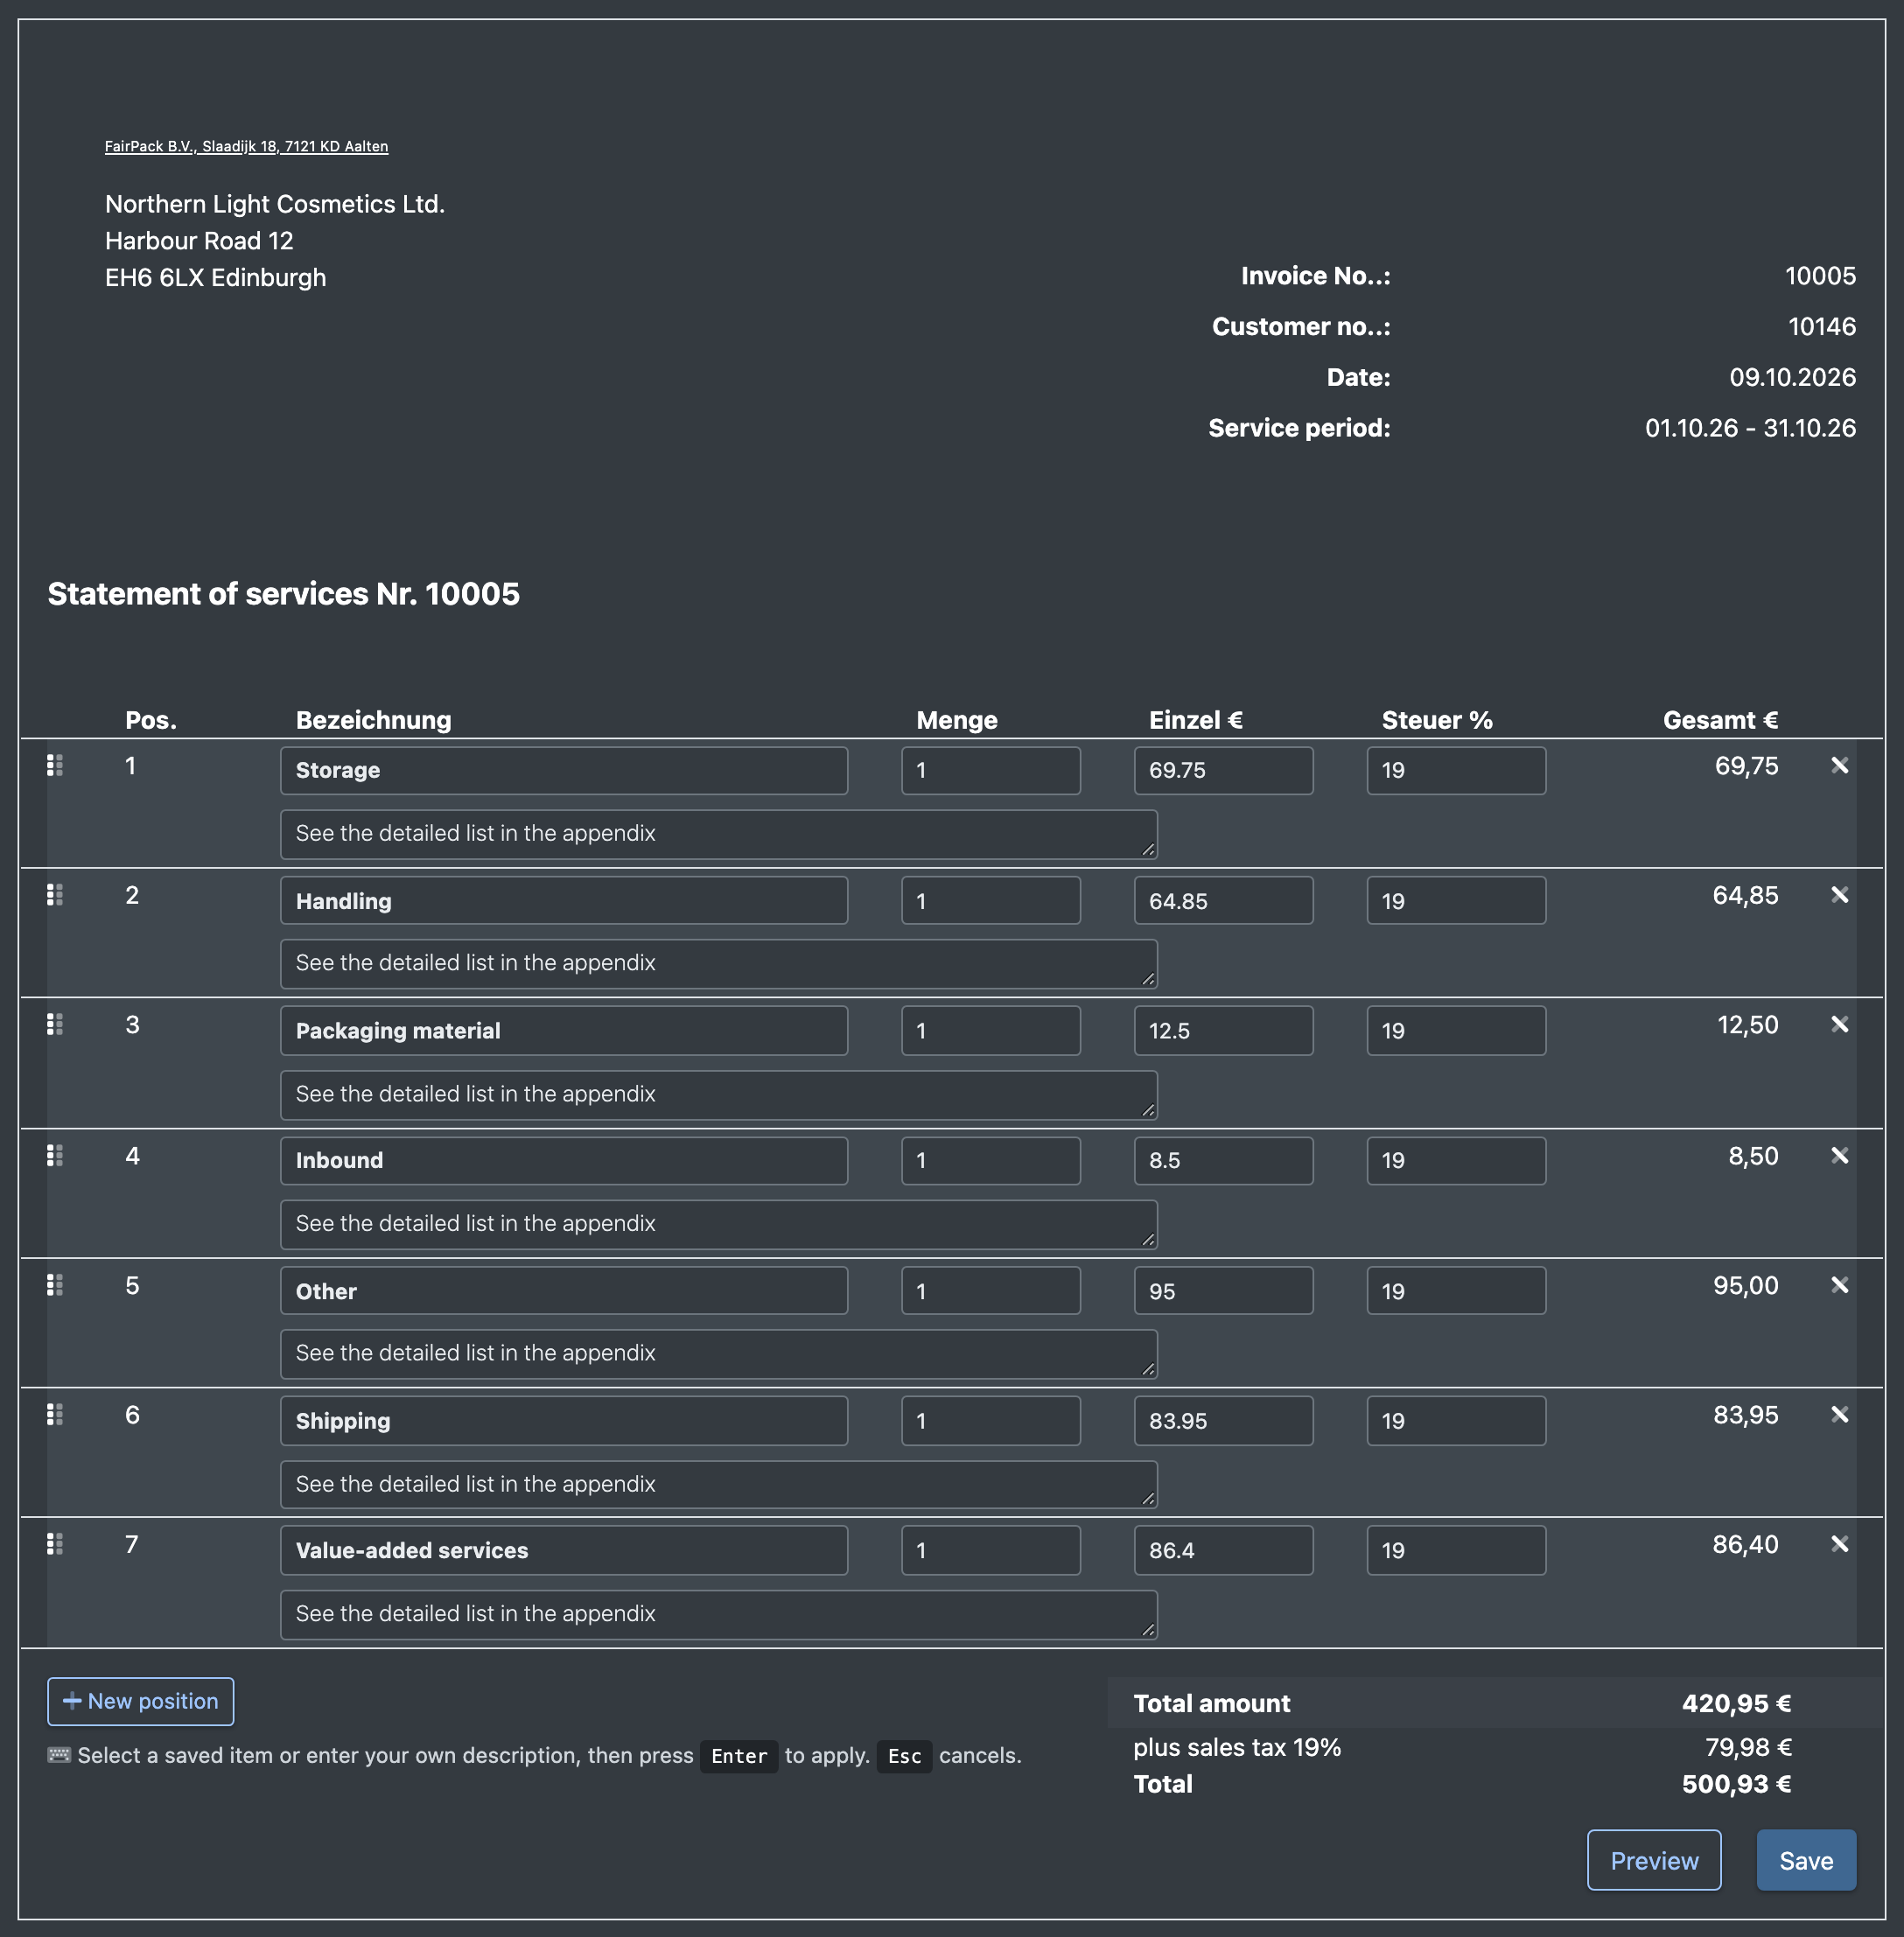Click the total 500,93 € value
This screenshot has height=1937, width=1904.
[x=1736, y=1785]
